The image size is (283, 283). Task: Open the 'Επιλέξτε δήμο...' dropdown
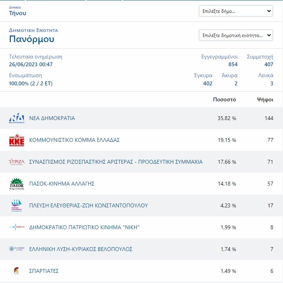(x=236, y=11)
